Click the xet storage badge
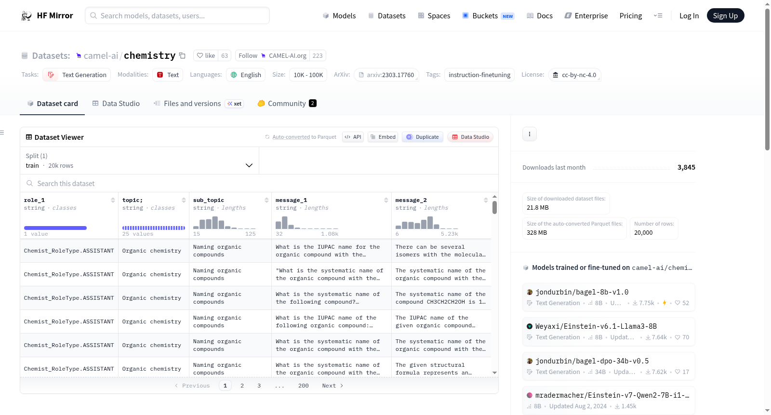This screenshot has width=771, height=415. (x=235, y=104)
